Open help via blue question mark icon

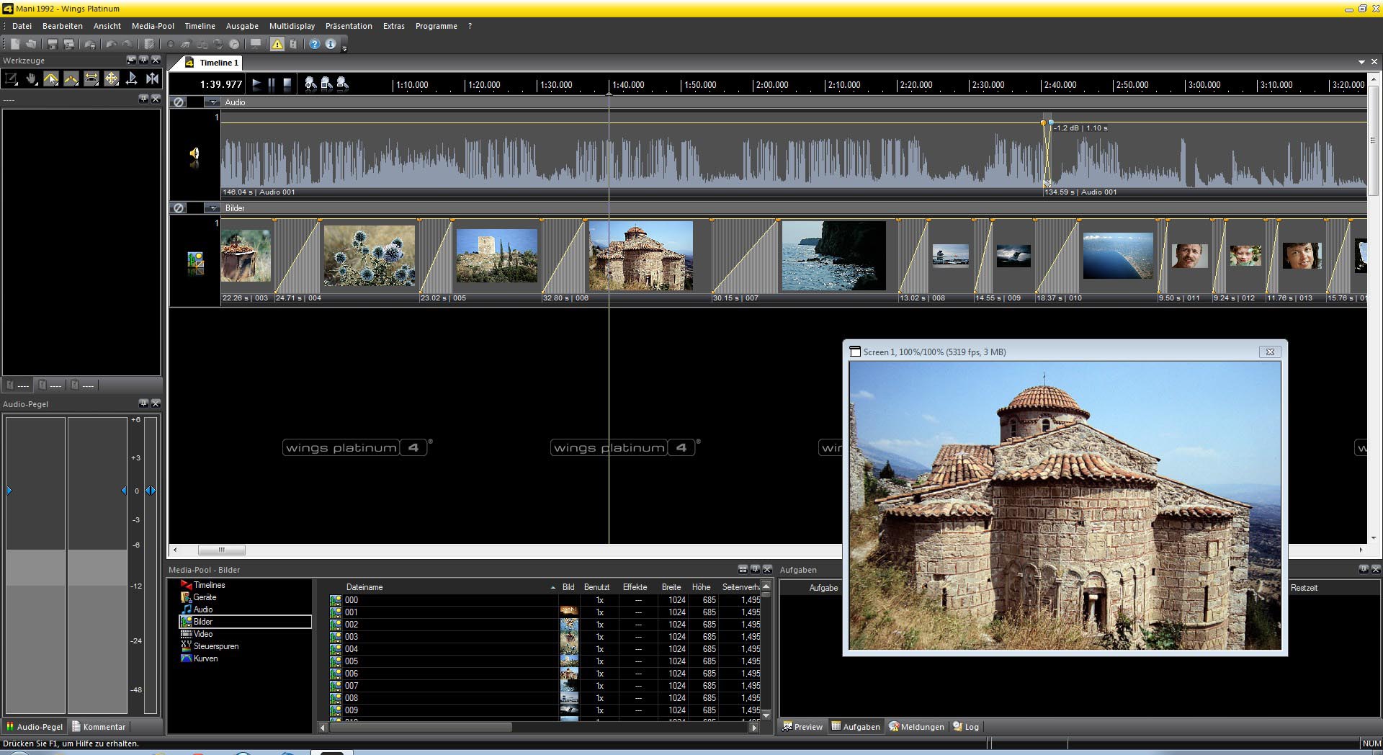click(x=315, y=44)
